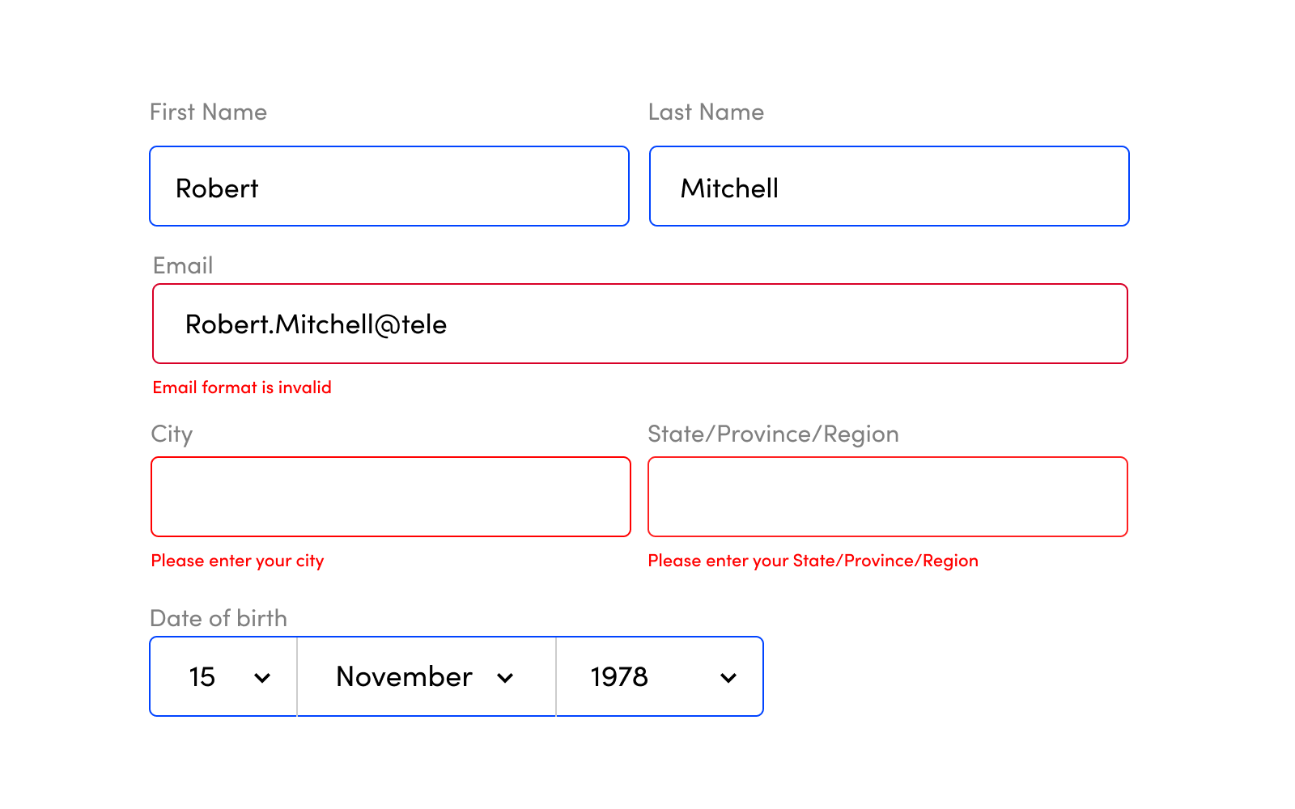Open the 1978 year dropdown
1295x809 pixels.
pyautogui.click(x=660, y=677)
